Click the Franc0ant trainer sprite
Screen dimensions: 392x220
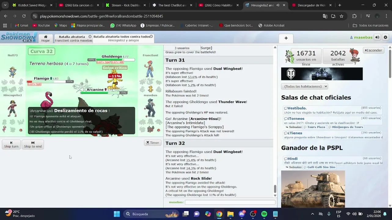pyautogui.click(x=149, y=69)
